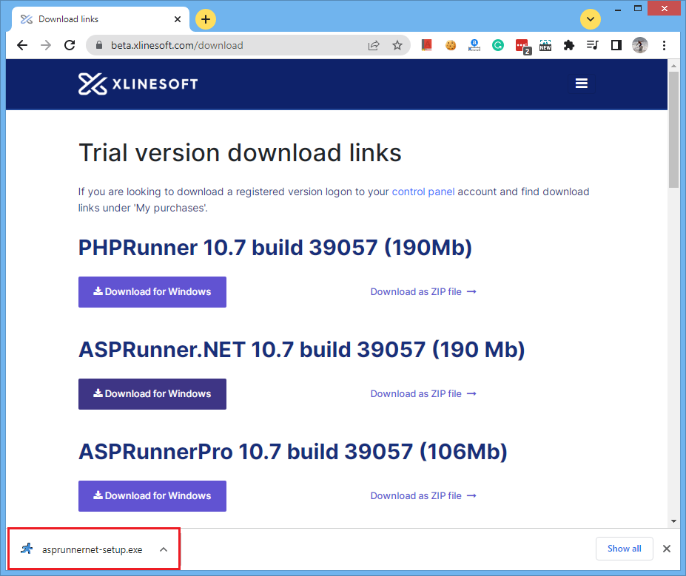Click the padlock site info icon

tap(99, 45)
